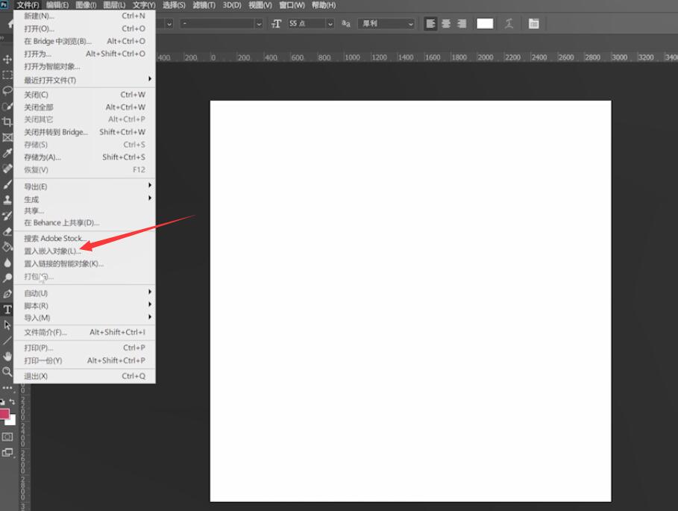Expand the Automate submenu

[85, 292]
